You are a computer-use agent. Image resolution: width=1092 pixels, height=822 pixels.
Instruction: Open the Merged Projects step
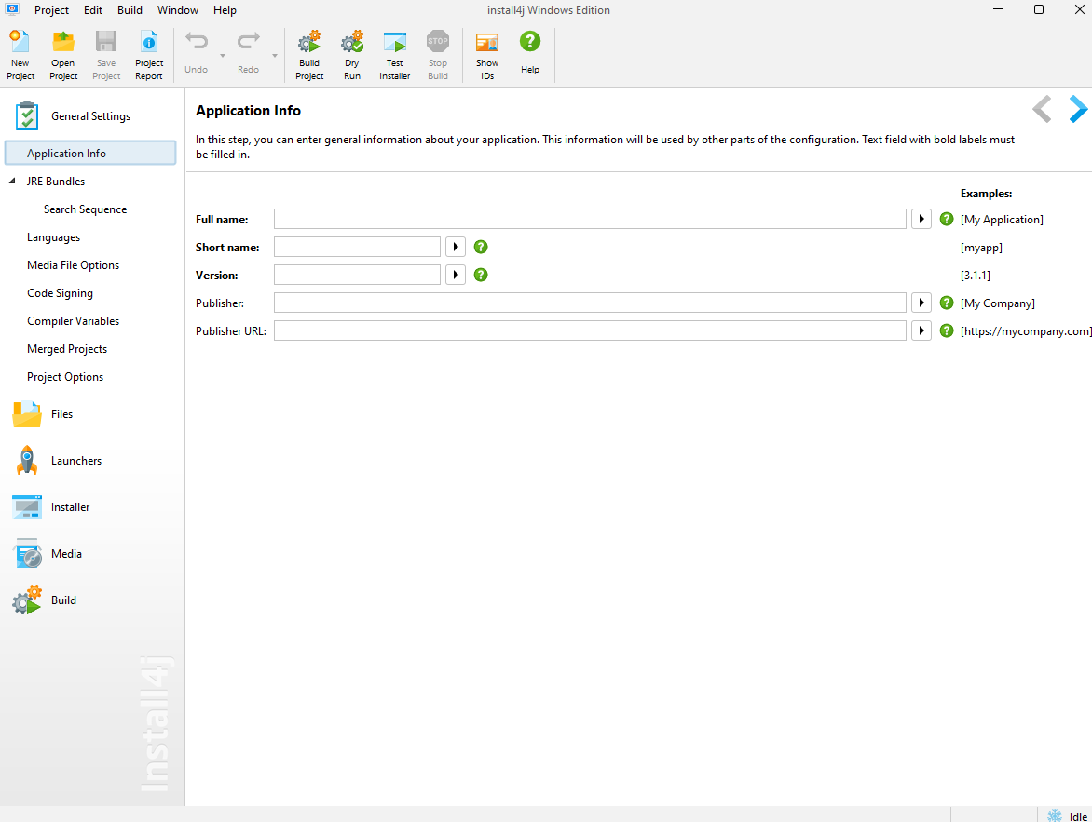(x=67, y=349)
